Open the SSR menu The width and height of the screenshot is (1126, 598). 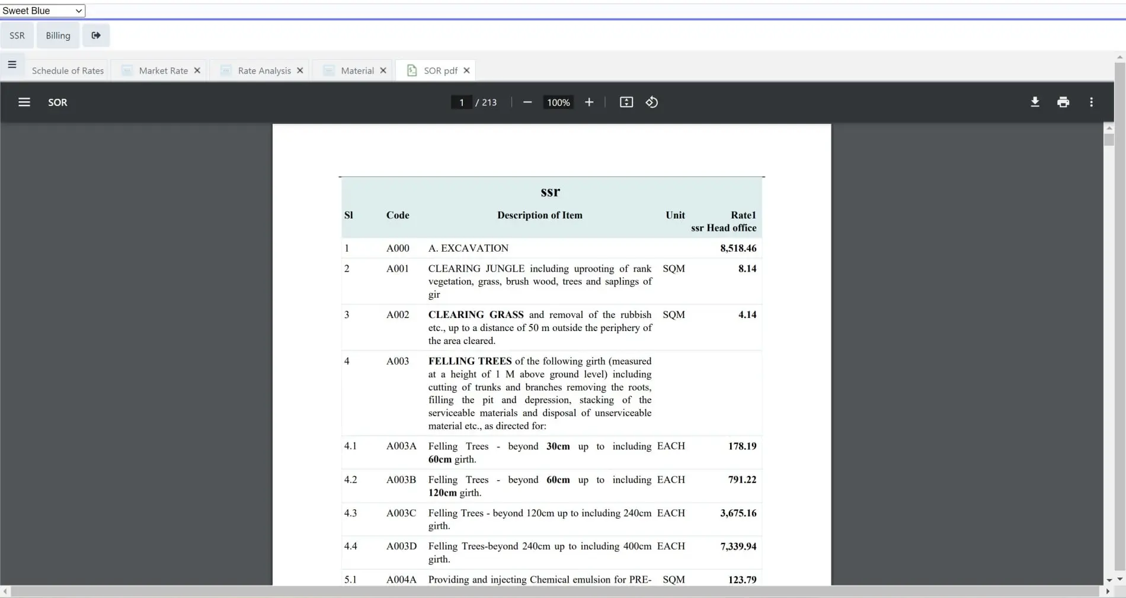[x=17, y=36]
